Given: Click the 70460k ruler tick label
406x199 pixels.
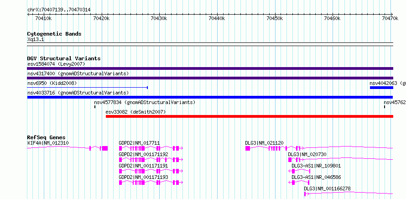Looking at the screenshot, I should (x=333, y=18).
